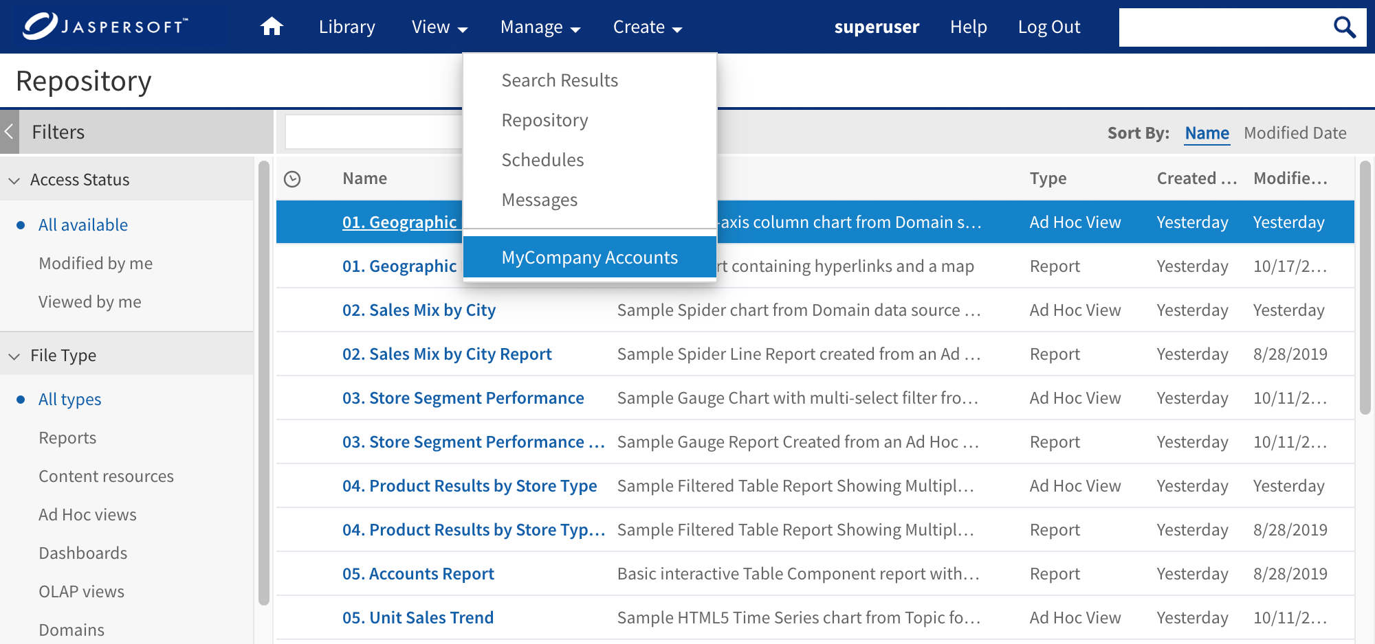Click the Modified column header
Image resolution: width=1375 pixels, height=644 pixels.
pos(1290,179)
